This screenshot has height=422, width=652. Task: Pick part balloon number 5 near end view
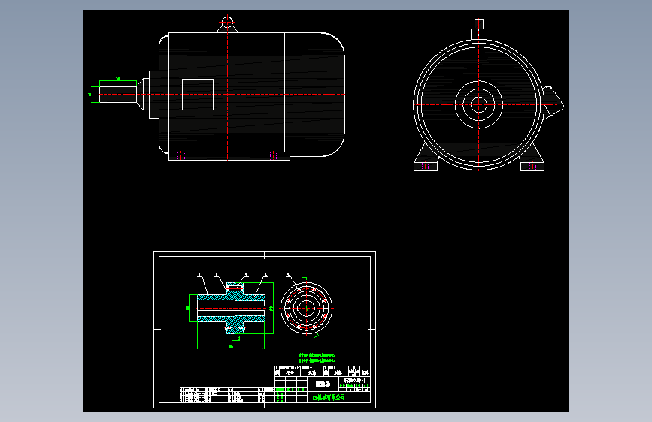click(x=288, y=275)
